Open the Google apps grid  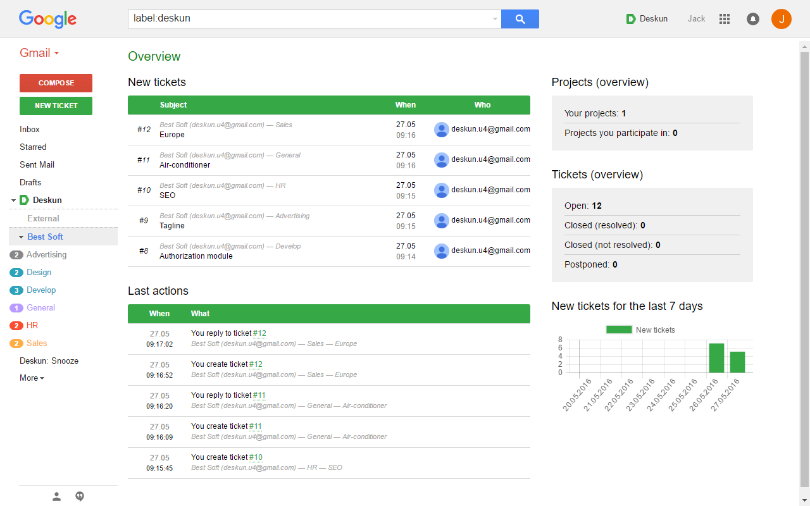click(725, 19)
